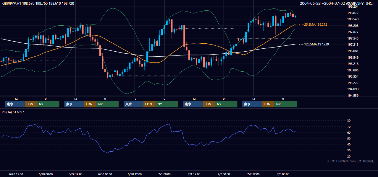378x177 pixels.
Task: Select the leftmost 東京 session block
Action: click(15, 104)
